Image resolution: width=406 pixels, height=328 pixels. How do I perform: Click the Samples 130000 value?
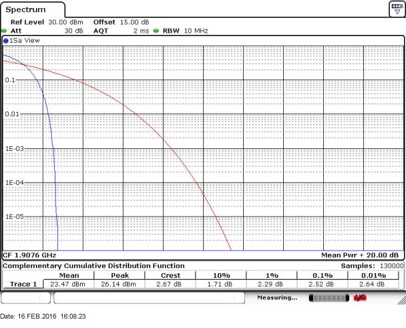(392, 266)
